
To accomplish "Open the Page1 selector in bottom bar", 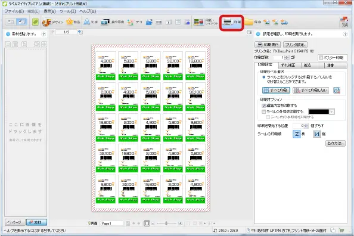I will pos(111,223).
